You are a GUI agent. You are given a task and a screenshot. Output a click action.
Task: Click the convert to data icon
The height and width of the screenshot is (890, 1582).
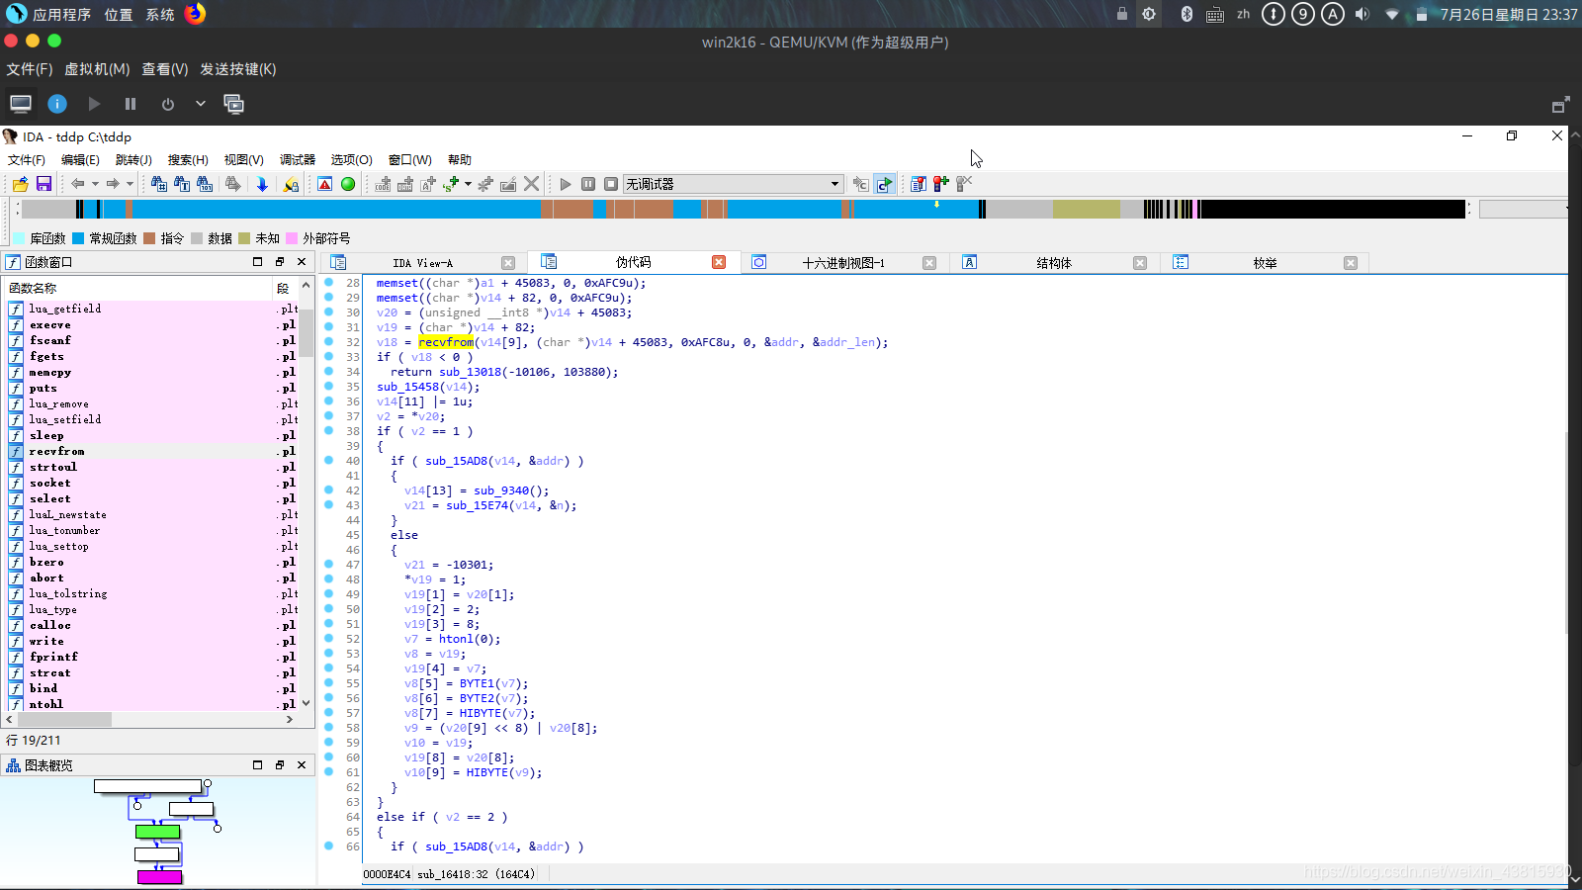[405, 184]
